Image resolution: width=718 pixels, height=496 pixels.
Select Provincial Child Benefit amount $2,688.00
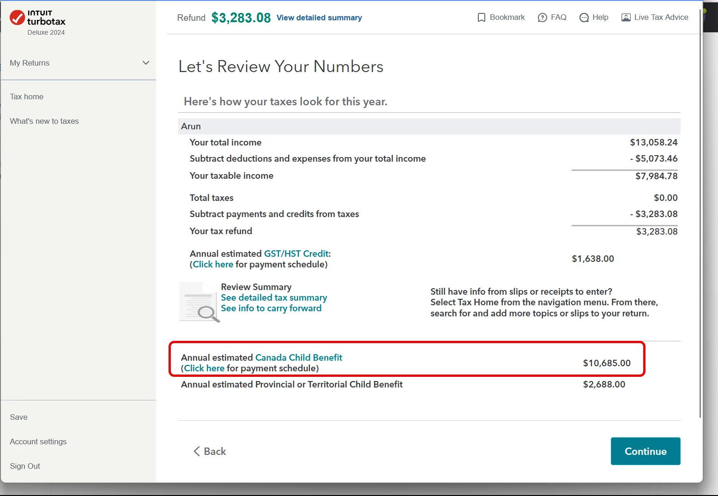(604, 384)
